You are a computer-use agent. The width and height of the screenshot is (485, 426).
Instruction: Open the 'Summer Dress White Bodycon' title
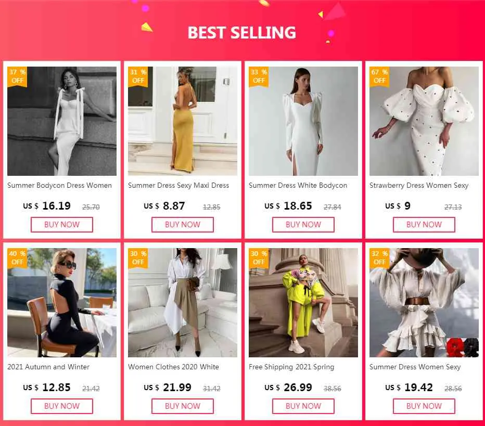298,185
